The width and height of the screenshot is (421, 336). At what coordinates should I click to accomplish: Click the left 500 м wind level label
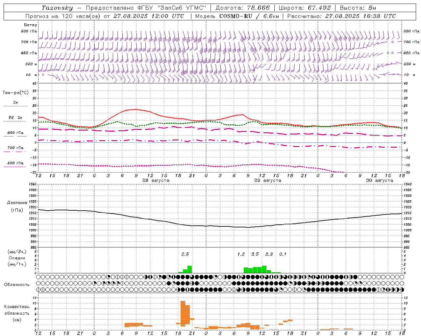(x=31, y=64)
